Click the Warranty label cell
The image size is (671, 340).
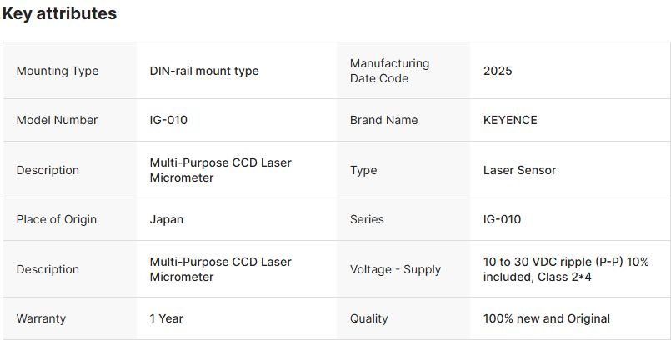tap(41, 318)
